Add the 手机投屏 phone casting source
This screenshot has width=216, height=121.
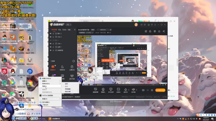(111, 90)
